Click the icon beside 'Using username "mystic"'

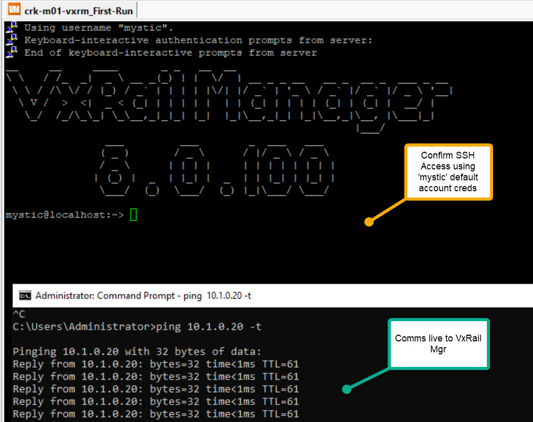point(11,28)
